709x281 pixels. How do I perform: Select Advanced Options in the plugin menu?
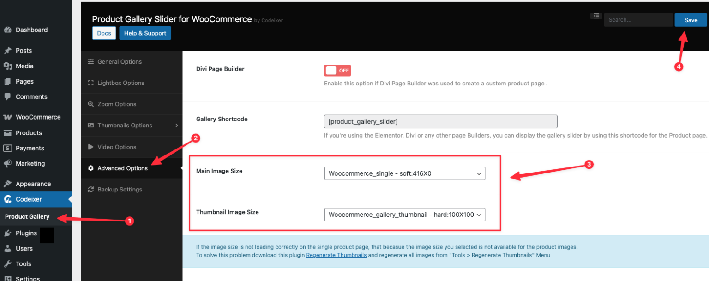[x=123, y=168]
